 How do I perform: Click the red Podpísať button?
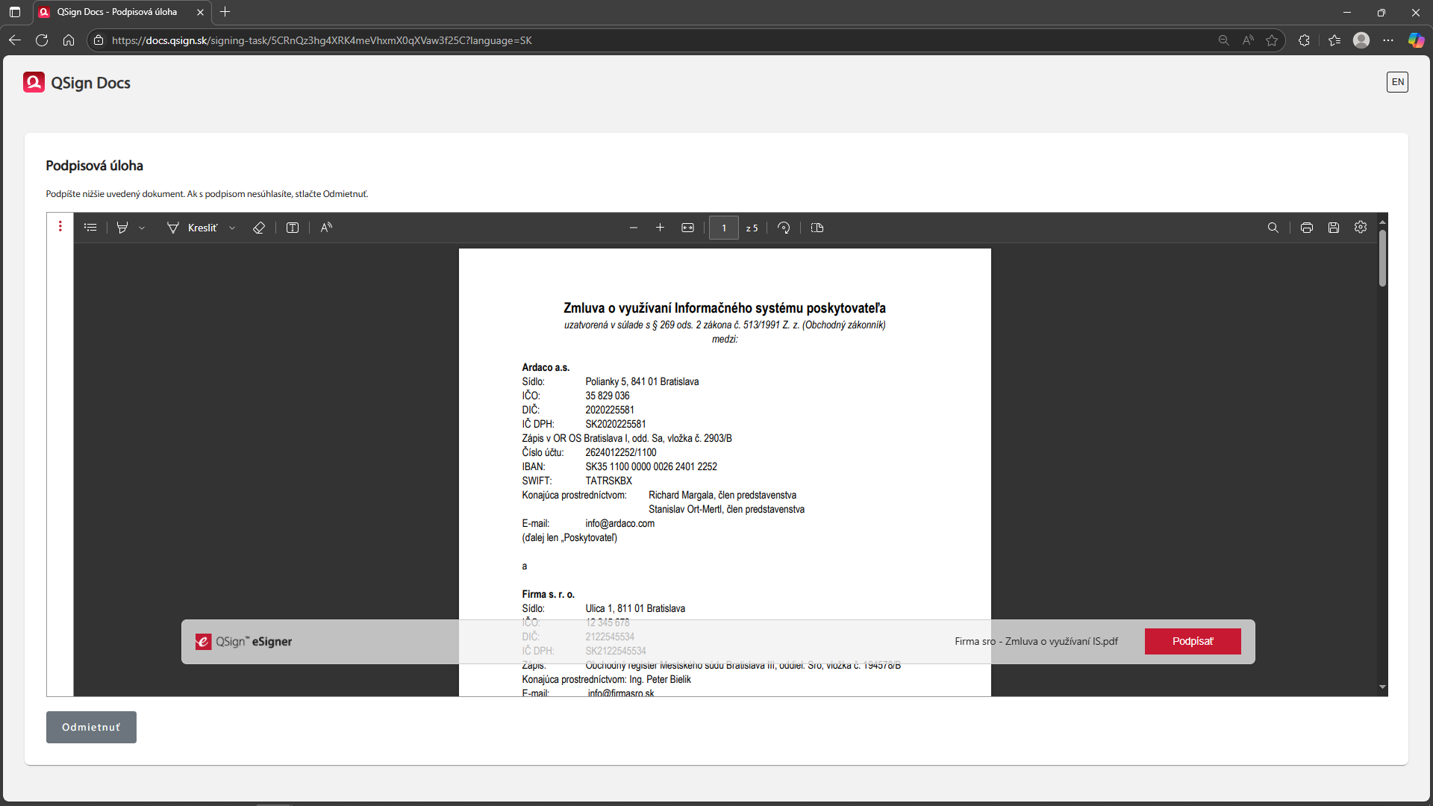point(1192,641)
